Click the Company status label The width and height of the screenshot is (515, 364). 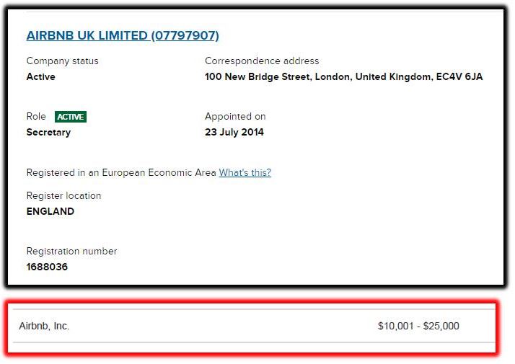click(63, 61)
